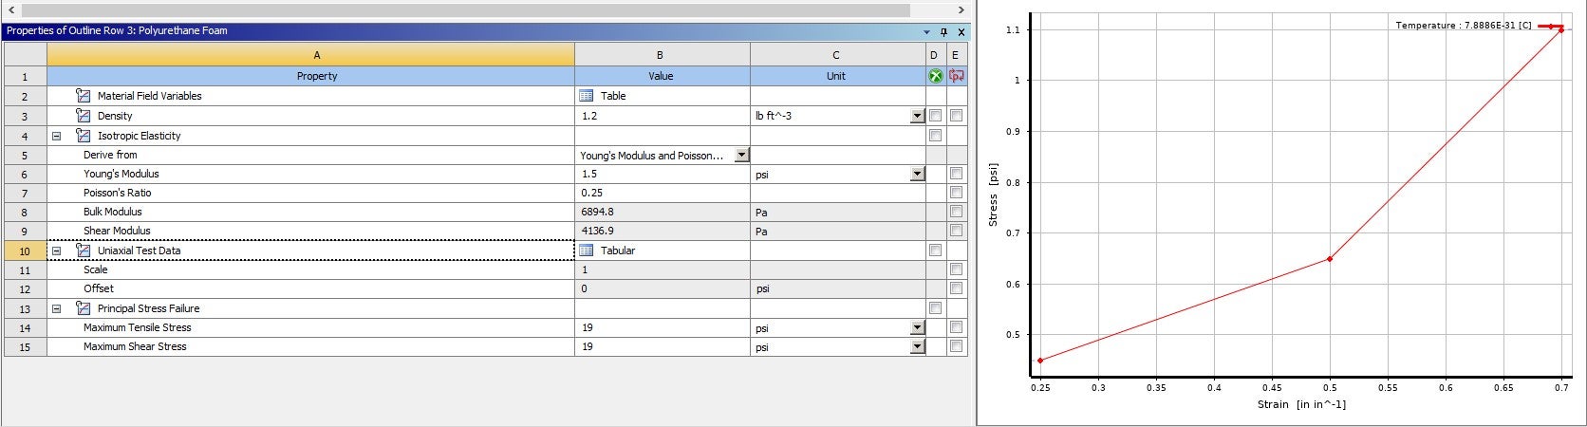Toggle column E checkbox for Scale row
This screenshot has height=427, width=1587.
coord(957,269)
